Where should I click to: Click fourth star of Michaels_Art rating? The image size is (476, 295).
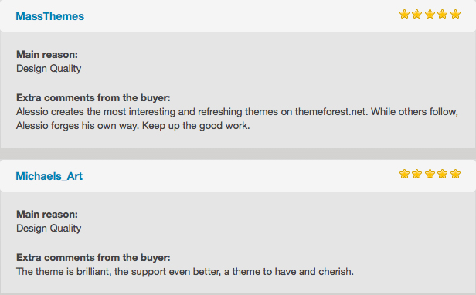tap(443, 174)
